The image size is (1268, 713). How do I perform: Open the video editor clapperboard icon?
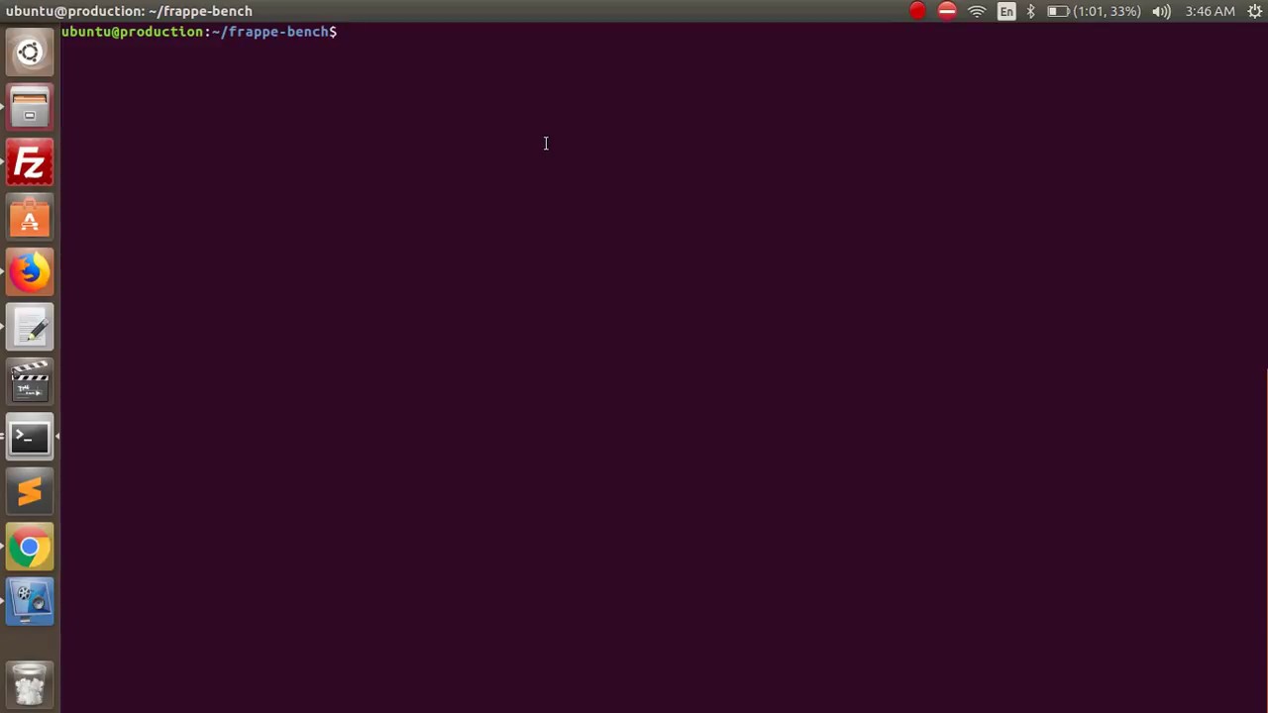tap(30, 382)
